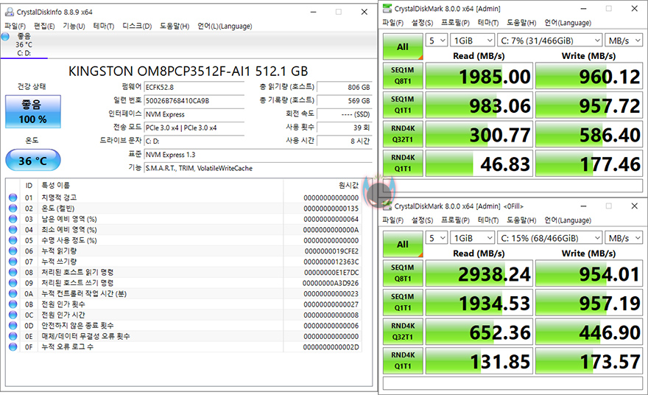Click All button in 7% CrystalDiskMark window
Image resolution: width=648 pixels, height=395 pixels.
tap(403, 46)
